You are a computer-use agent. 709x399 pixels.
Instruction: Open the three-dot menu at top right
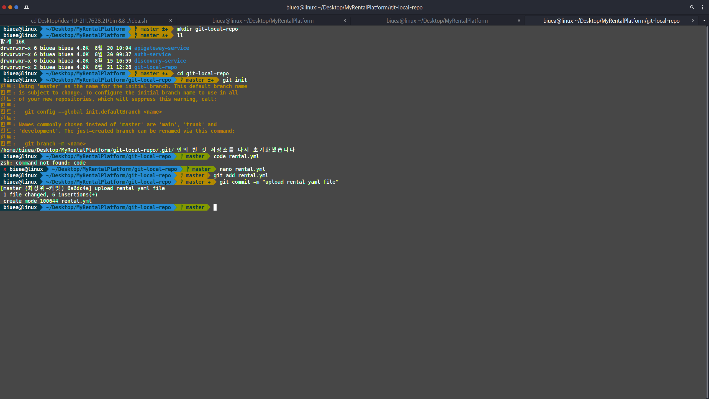point(703,7)
